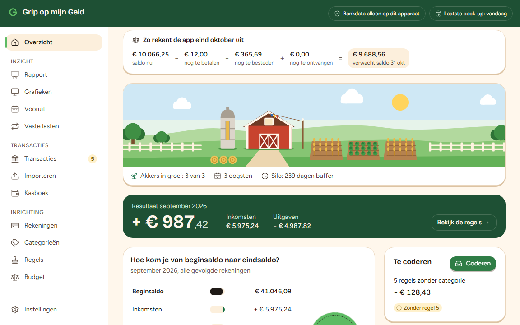Click the 'Grip op mijn Geld' title

tap(53, 12)
